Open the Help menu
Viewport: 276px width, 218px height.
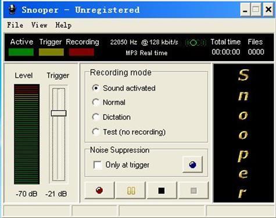(63, 25)
